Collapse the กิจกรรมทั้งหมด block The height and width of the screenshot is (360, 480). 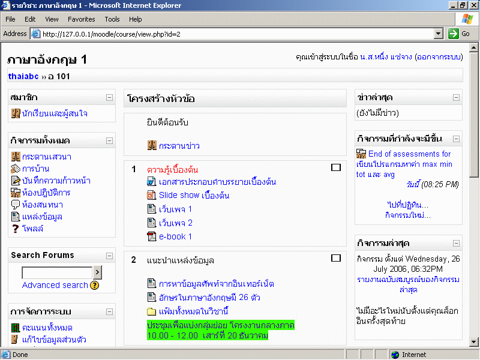click(x=109, y=140)
